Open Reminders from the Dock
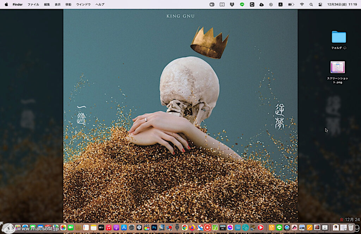 [x=86, y=228]
